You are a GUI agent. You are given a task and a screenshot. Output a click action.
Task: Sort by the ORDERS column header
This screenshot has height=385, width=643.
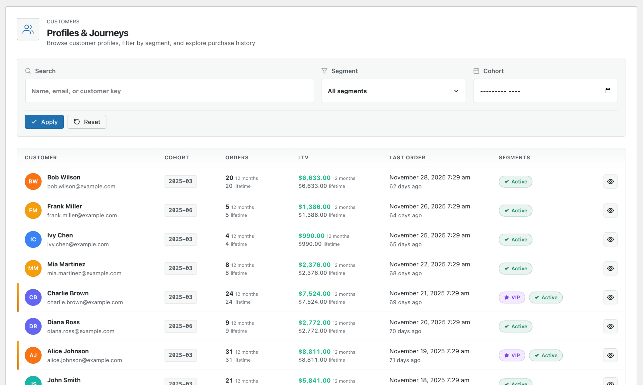coord(237,157)
